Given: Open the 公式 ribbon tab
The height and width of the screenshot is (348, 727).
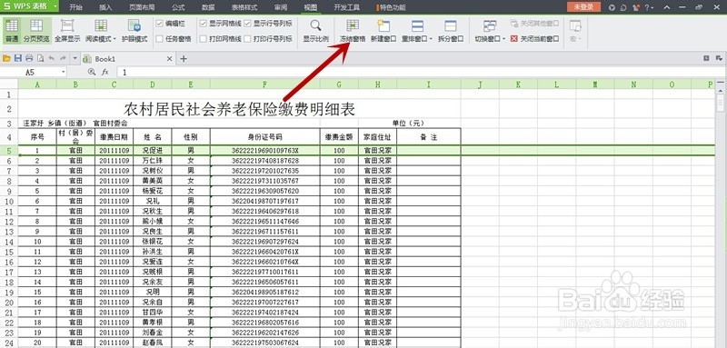Looking at the screenshot, I should (178, 7).
